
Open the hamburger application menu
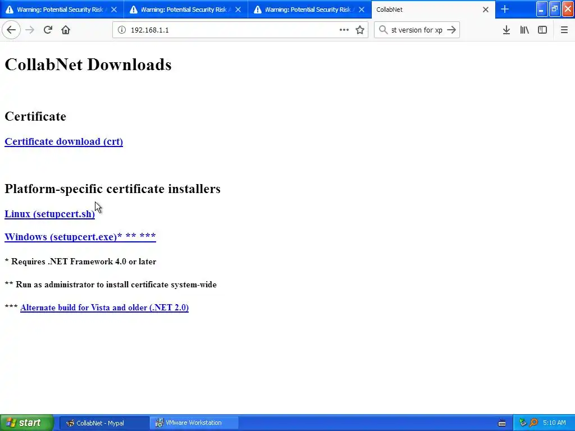tap(564, 30)
